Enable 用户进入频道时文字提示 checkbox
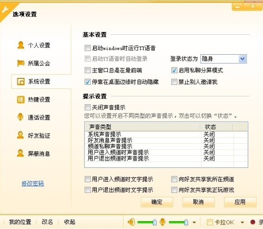This screenshot has height=229, width=263. (x=87, y=179)
